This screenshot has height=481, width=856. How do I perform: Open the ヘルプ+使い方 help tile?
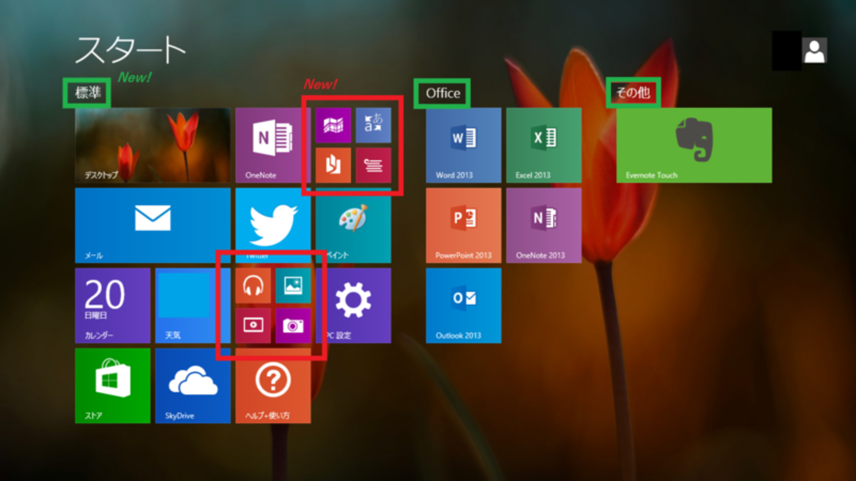point(273,386)
